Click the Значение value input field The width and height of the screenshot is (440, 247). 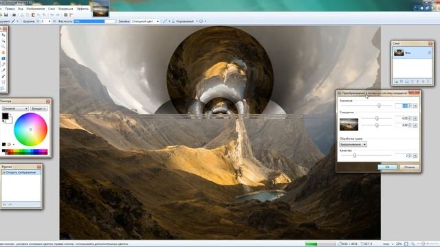tap(401, 106)
